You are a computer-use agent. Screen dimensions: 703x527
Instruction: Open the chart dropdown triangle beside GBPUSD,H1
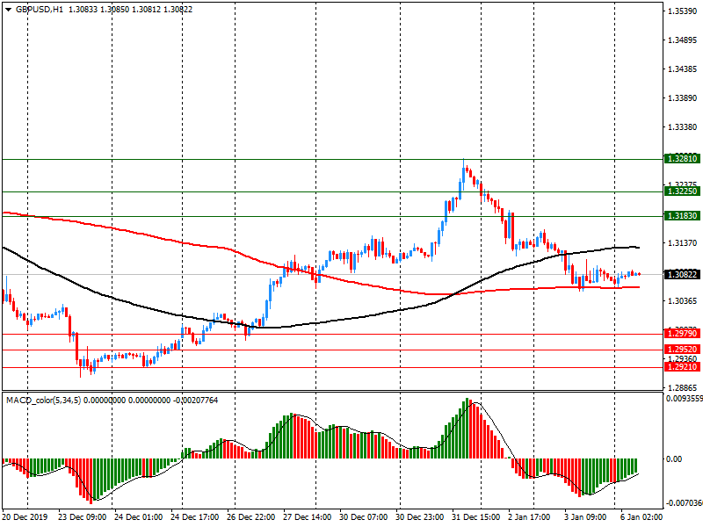(x=9, y=10)
